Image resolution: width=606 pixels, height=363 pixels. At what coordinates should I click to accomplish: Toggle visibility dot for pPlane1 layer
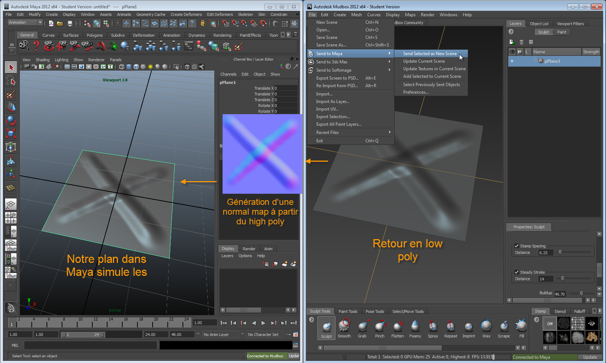pos(512,61)
